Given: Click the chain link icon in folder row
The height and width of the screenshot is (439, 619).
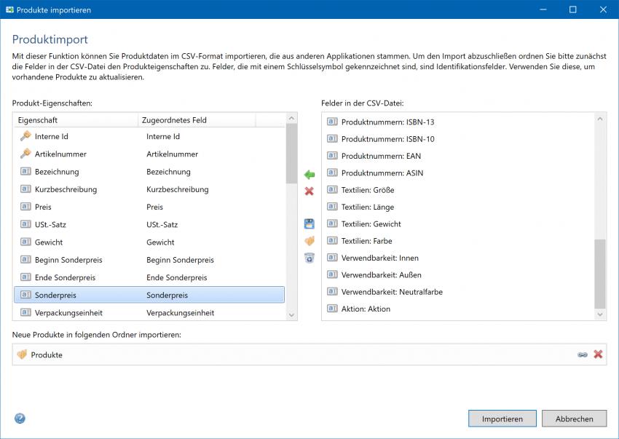Looking at the screenshot, I should 582,355.
